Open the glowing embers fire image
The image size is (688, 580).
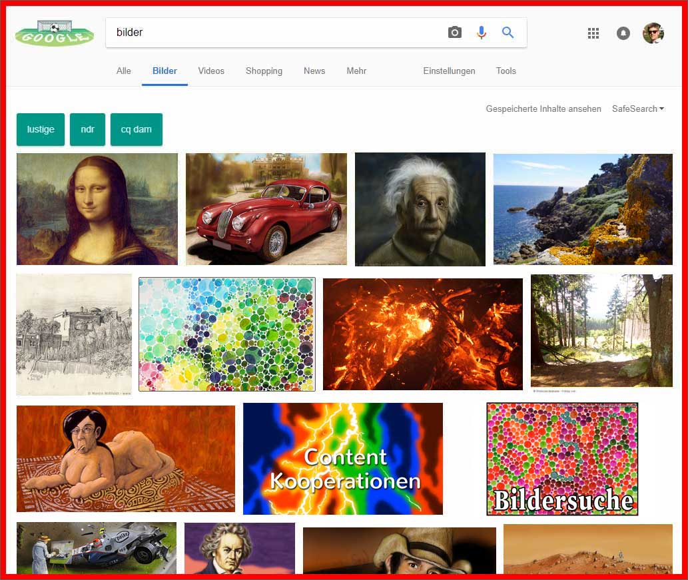[423, 334]
